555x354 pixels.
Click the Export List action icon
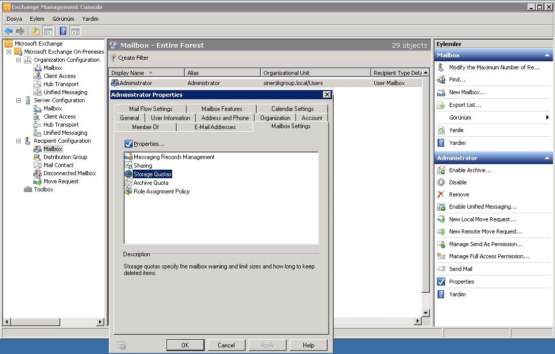coord(441,105)
